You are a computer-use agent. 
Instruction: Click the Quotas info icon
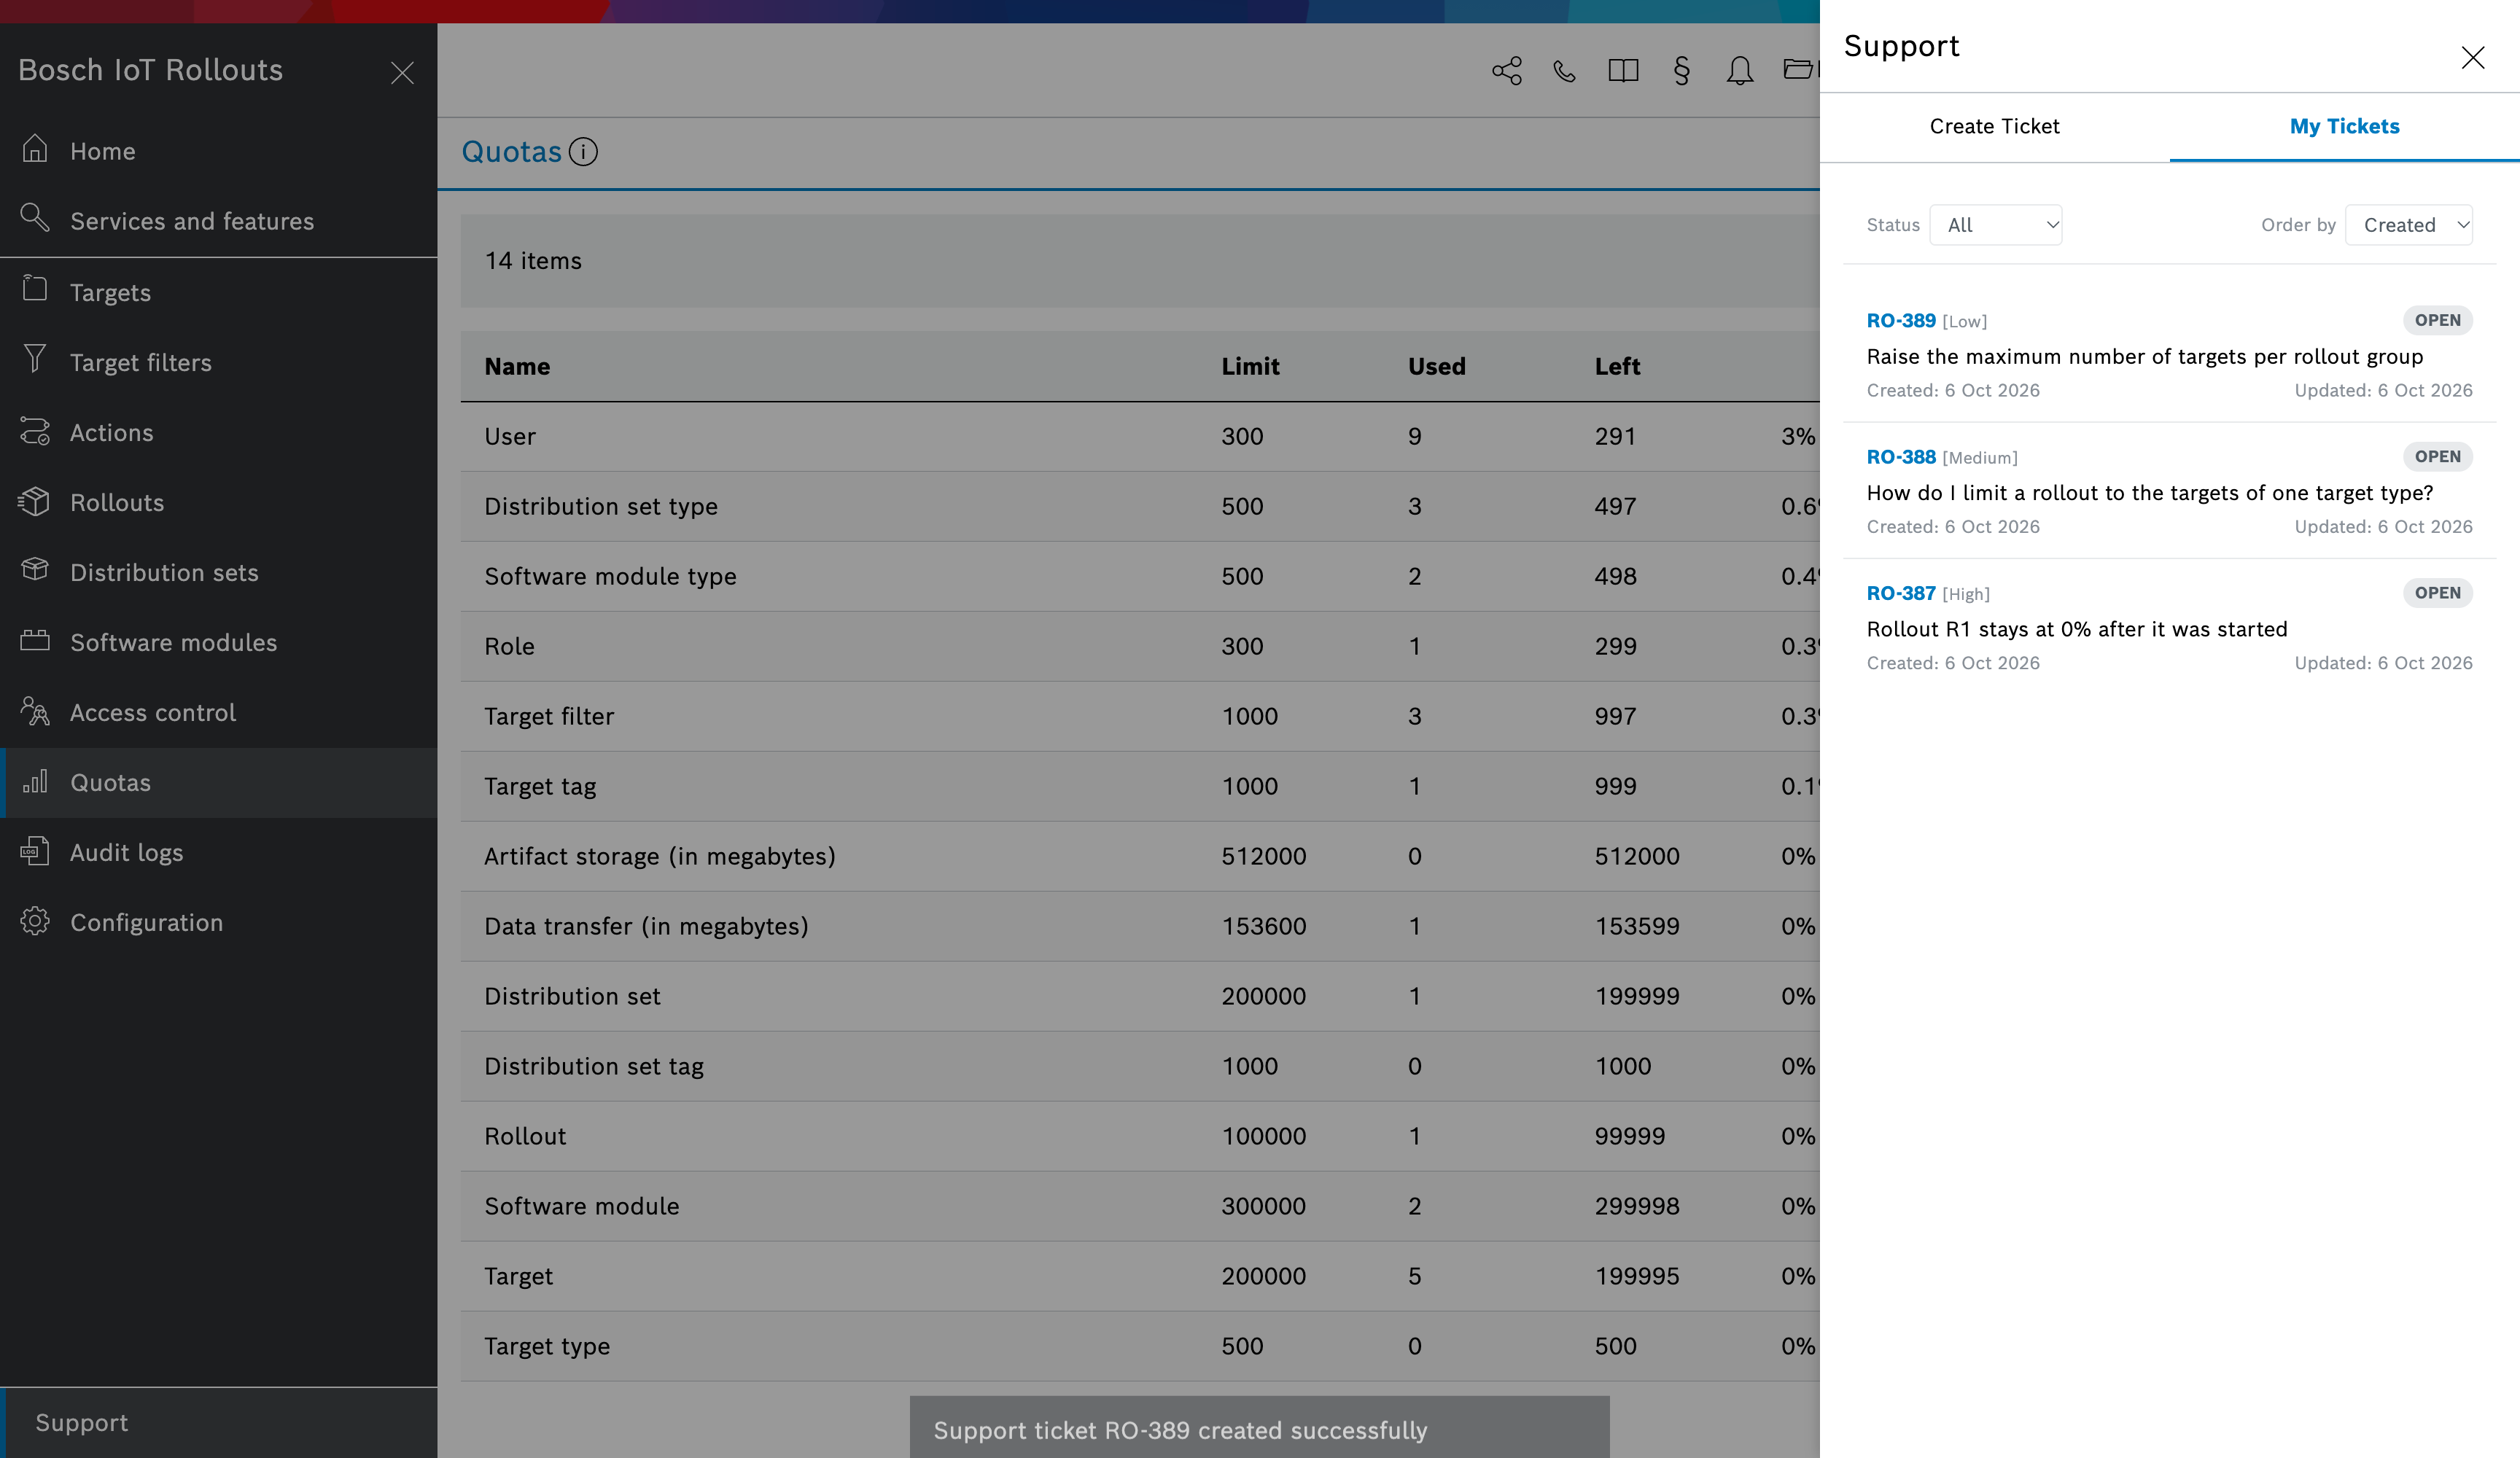(x=583, y=151)
